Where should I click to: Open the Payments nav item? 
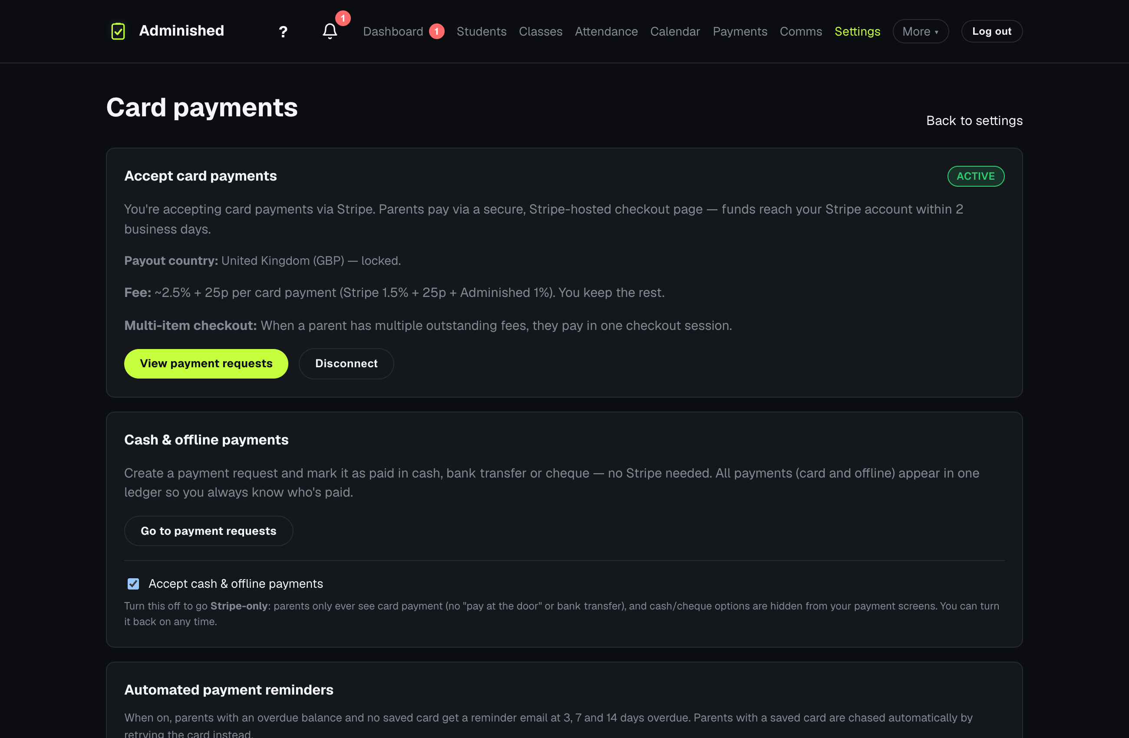coord(739,31)
